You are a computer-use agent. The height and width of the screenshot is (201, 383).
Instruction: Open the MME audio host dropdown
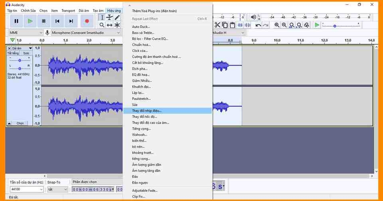[26, 33]
